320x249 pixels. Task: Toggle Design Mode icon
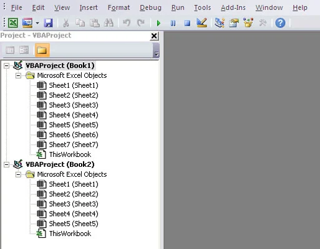pyautogui.click(x=201, y=23)
